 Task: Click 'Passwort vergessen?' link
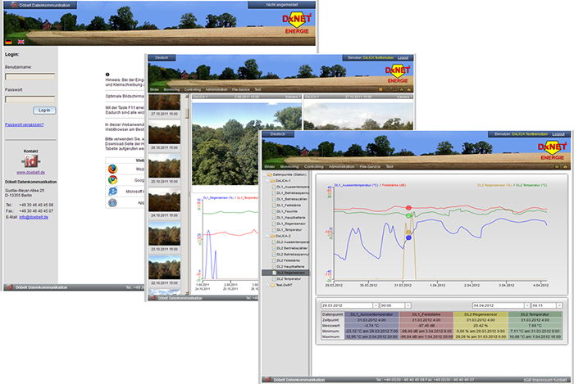click(x=24, y=124)
